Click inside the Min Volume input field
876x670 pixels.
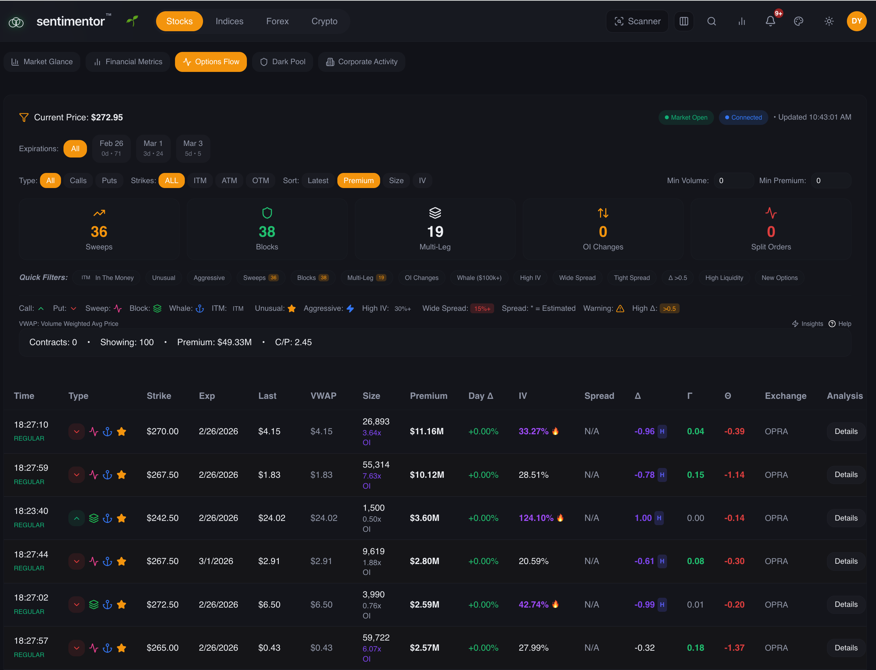pyautogui.click(x=734, y=180)
